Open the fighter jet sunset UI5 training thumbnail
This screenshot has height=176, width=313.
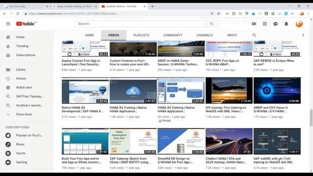click(229, 90)
